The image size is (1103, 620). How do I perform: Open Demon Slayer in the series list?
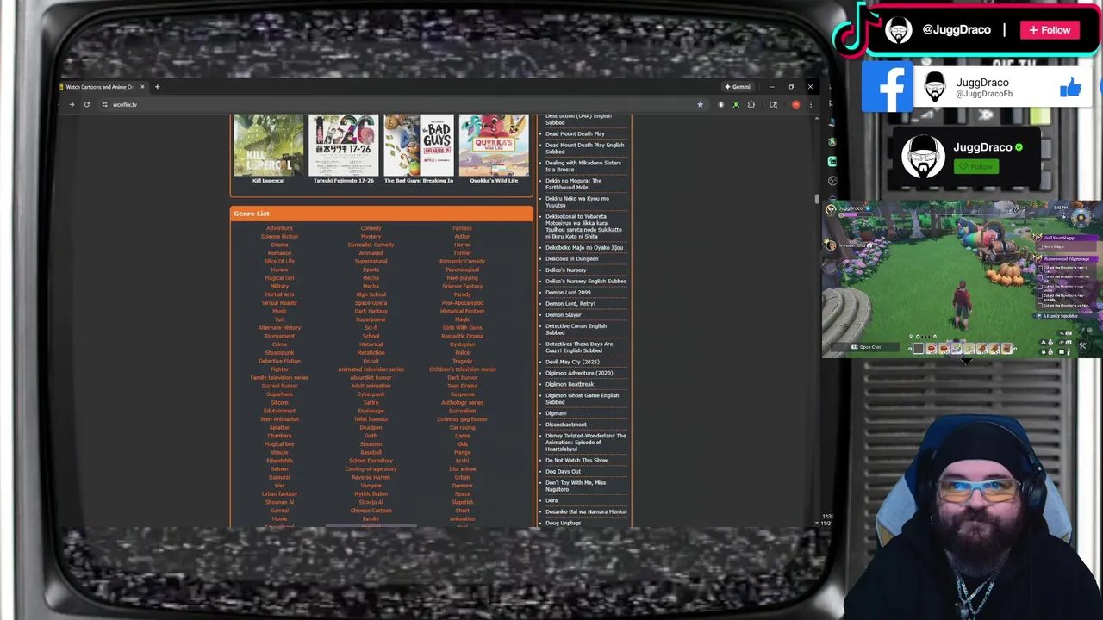pos(563,315)
